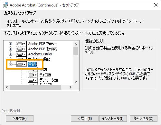Click the ヘルプ(H) button
This screenshot has width=161, height=125.
pos(20,119)
